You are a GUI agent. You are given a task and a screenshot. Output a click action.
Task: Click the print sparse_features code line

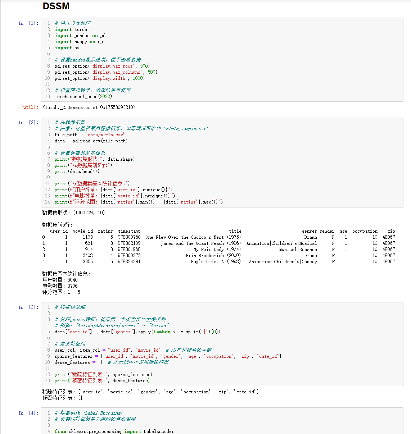tap(104, 375)
